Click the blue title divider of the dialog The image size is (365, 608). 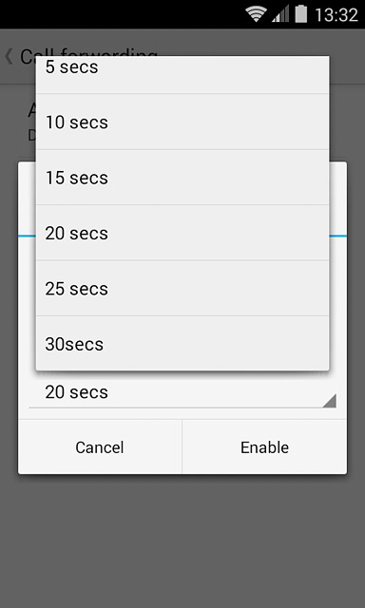[x=337, y=236]
